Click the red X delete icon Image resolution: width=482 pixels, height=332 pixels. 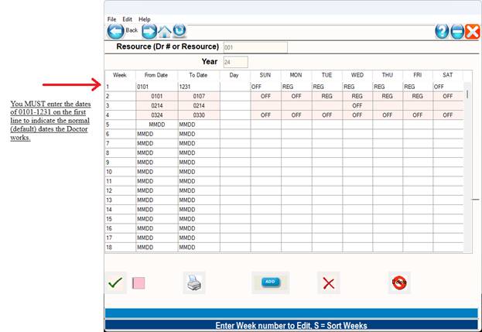click(x=329, y=283)
